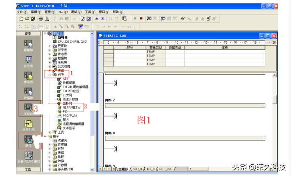Open 状态表 in the 查看 navigation bar
Screen dimensions: 291x176
[28, 77]
